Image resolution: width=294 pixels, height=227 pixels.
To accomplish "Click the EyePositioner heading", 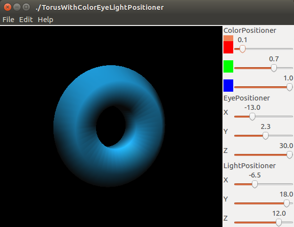I will coord(246,98).
